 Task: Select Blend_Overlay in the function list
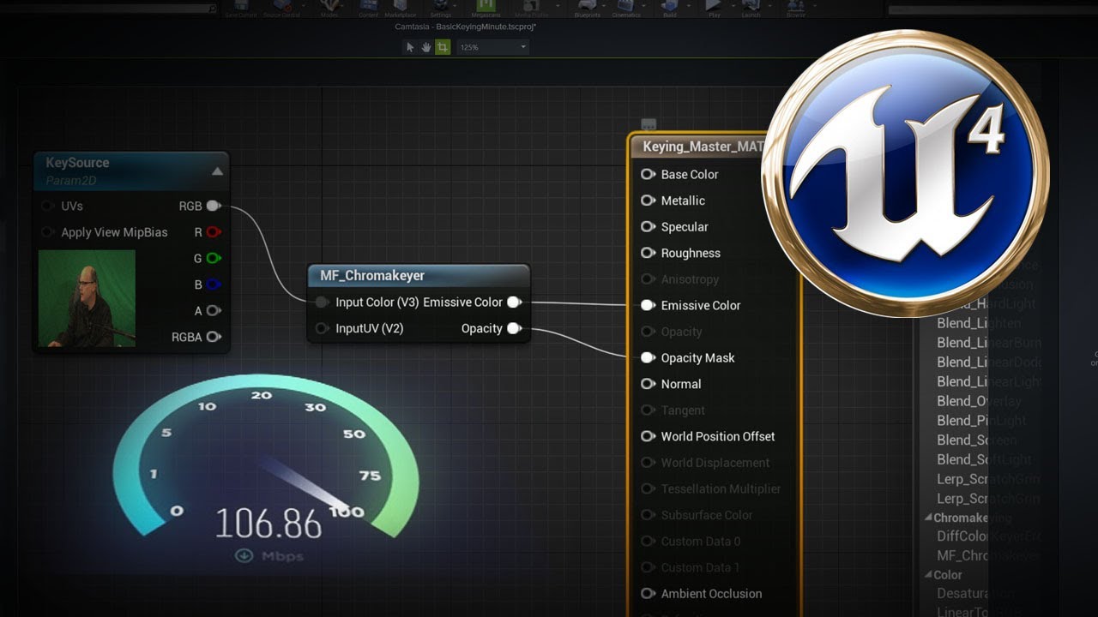979,400
